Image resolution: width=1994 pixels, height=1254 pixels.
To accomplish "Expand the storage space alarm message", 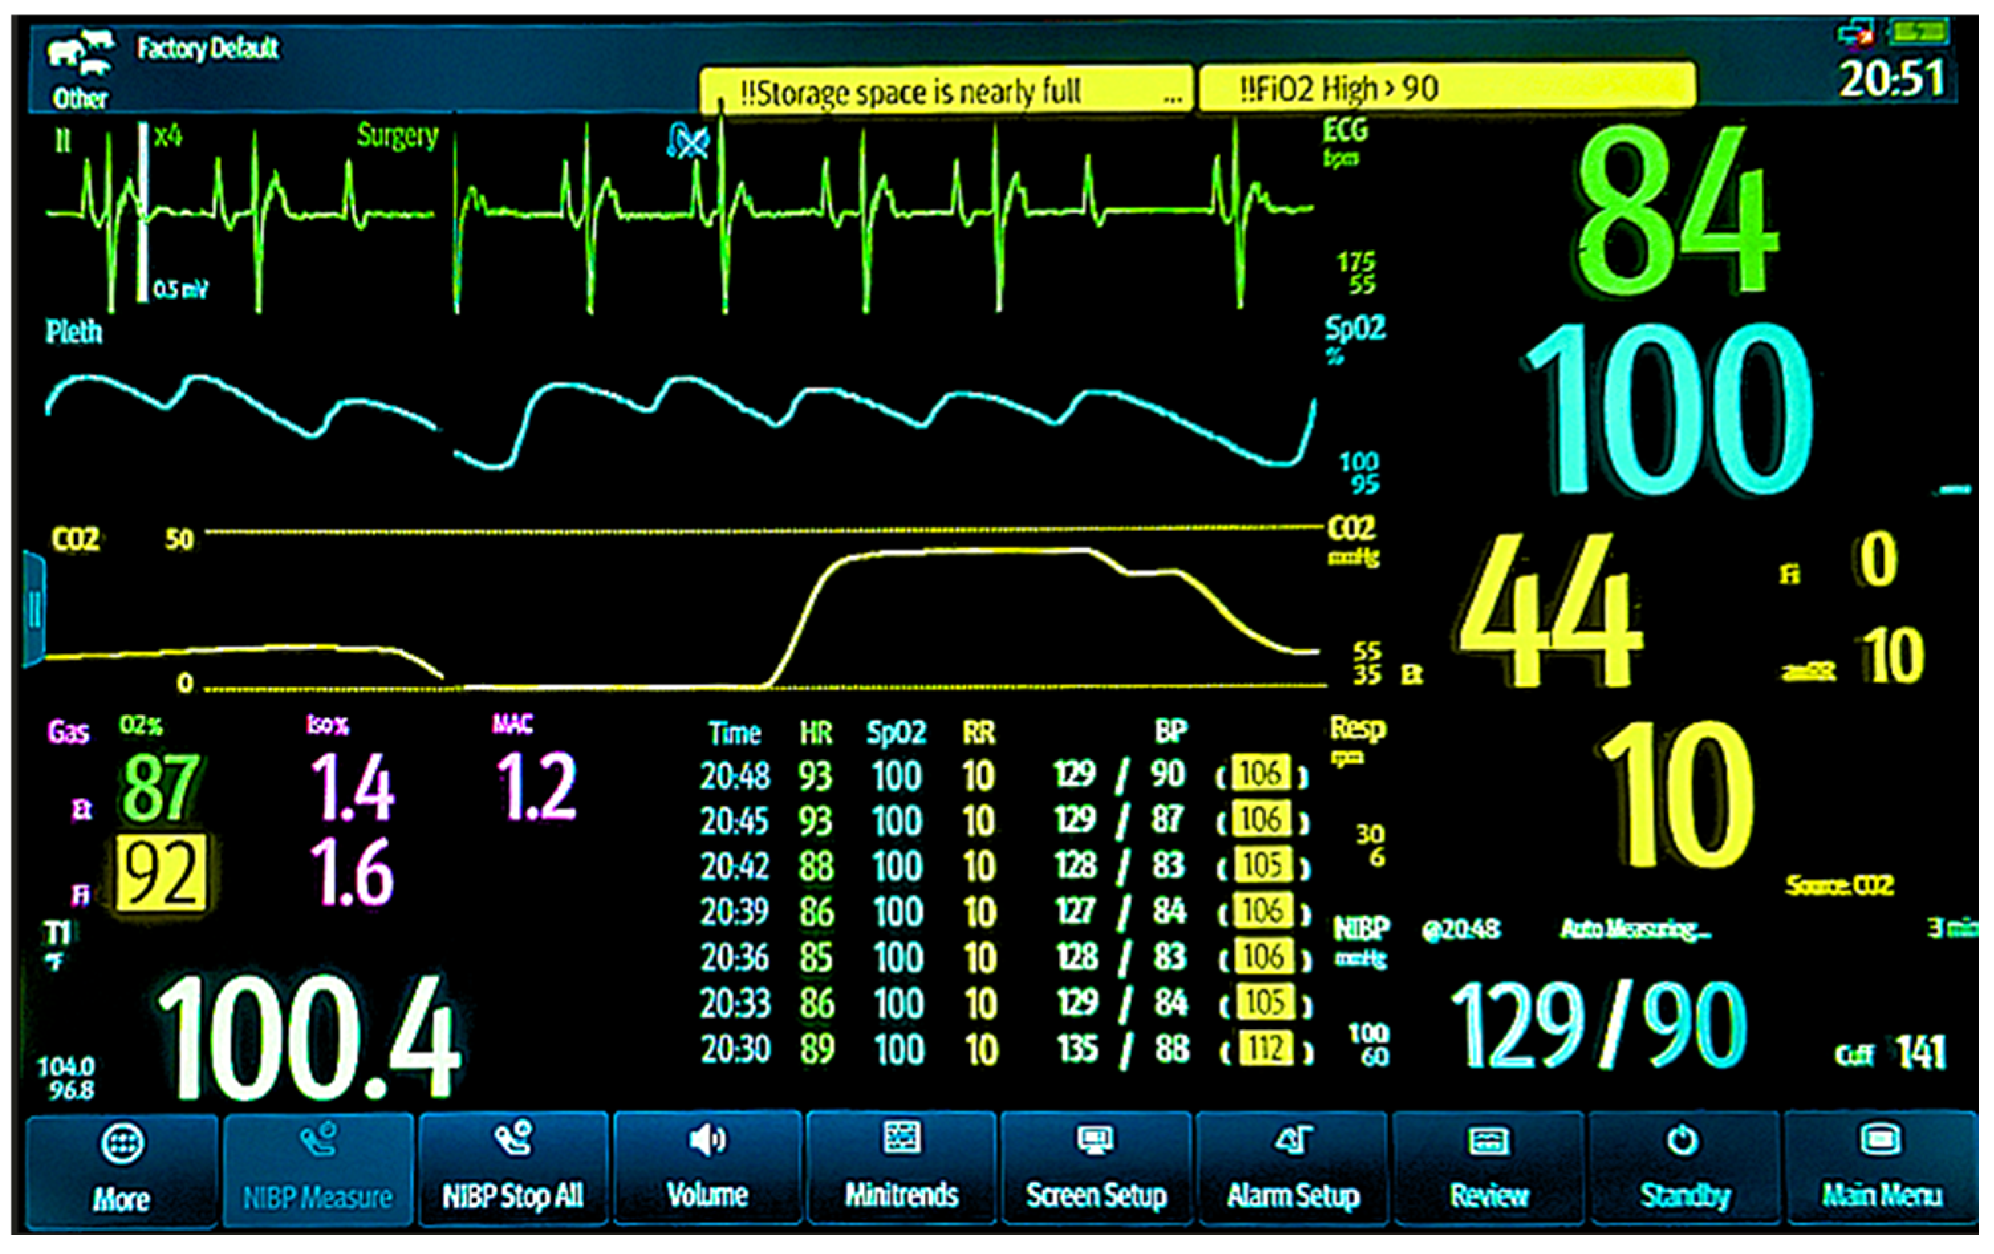I will 1173,97.
